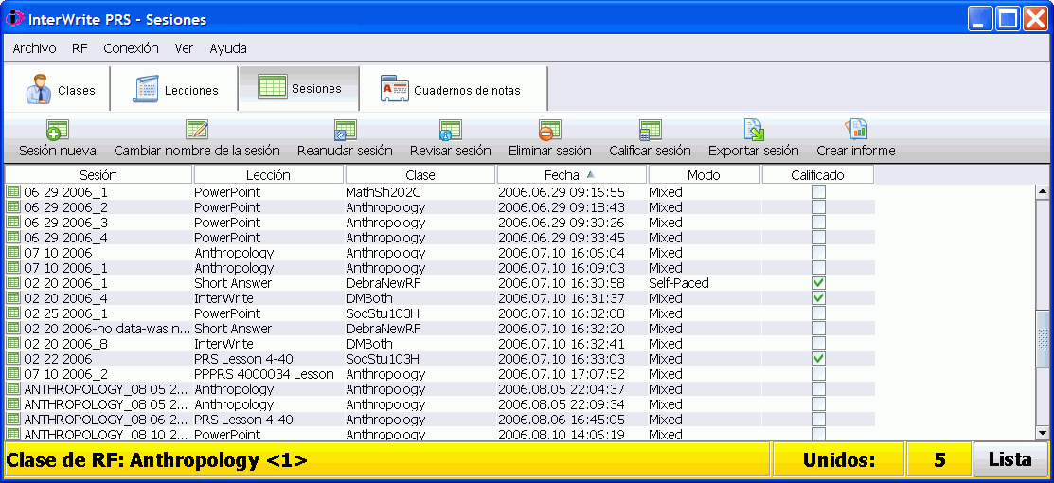Screen dimensions: 1054x483
Task: Uncheck Calificado for session 02 22 2006
Action: tap(818, 359)
